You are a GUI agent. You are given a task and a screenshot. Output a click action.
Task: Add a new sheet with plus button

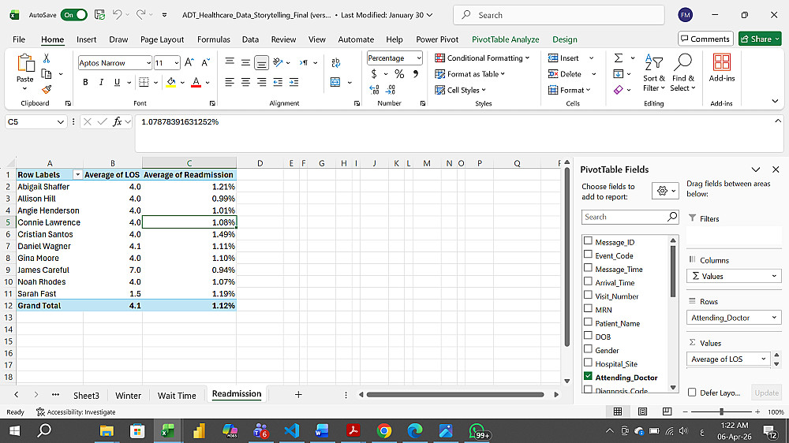click(298, 395)
